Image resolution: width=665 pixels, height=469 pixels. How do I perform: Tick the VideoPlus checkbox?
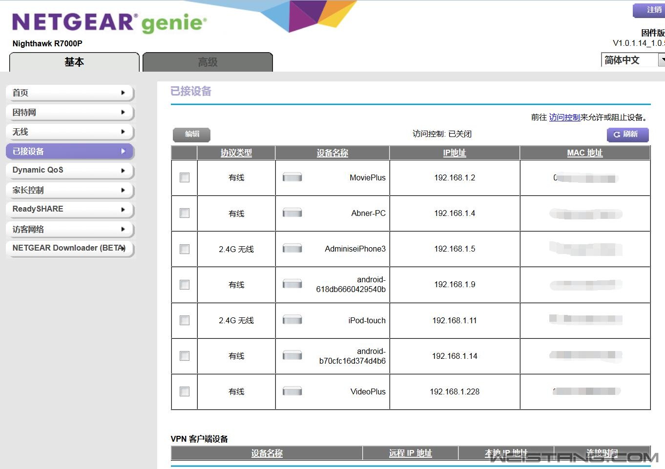point(185,391)
